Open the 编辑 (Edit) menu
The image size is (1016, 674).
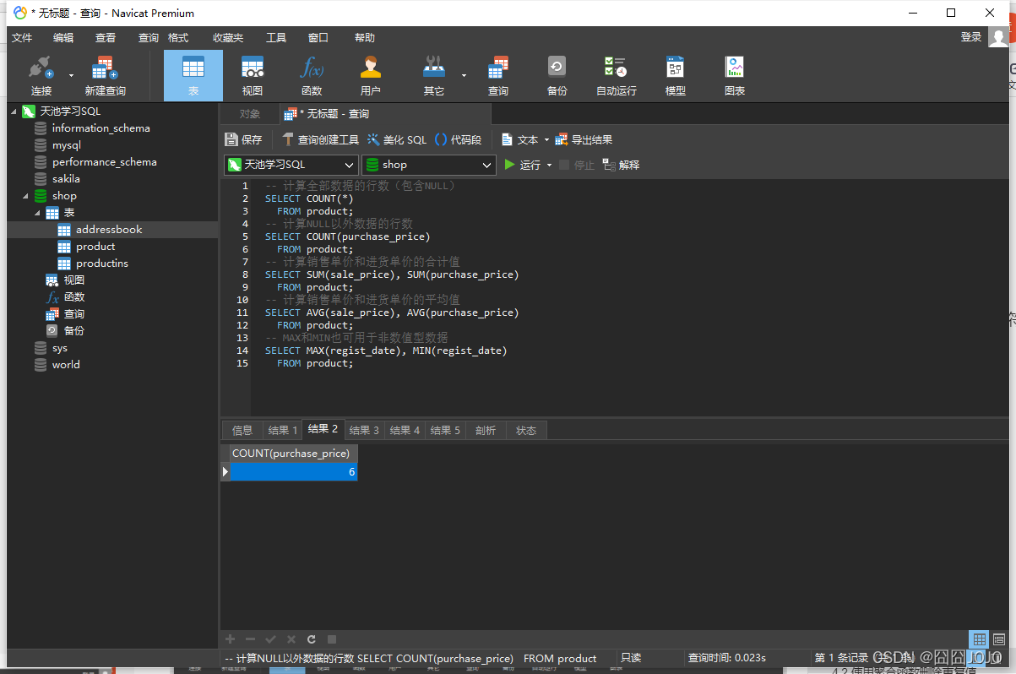[63, 38]
